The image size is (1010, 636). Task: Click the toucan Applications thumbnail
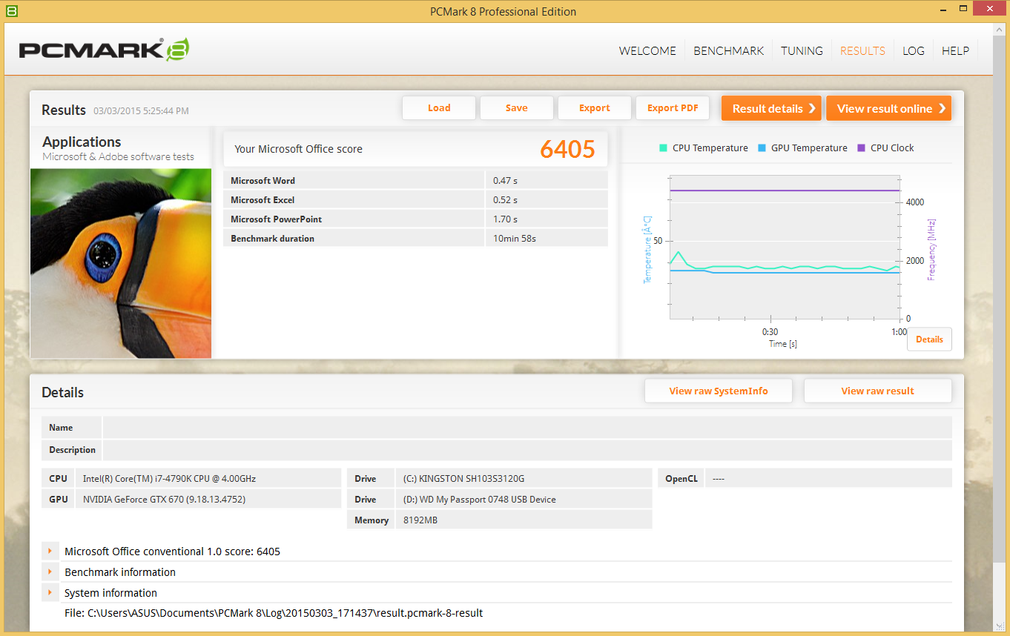pos(121,263)
